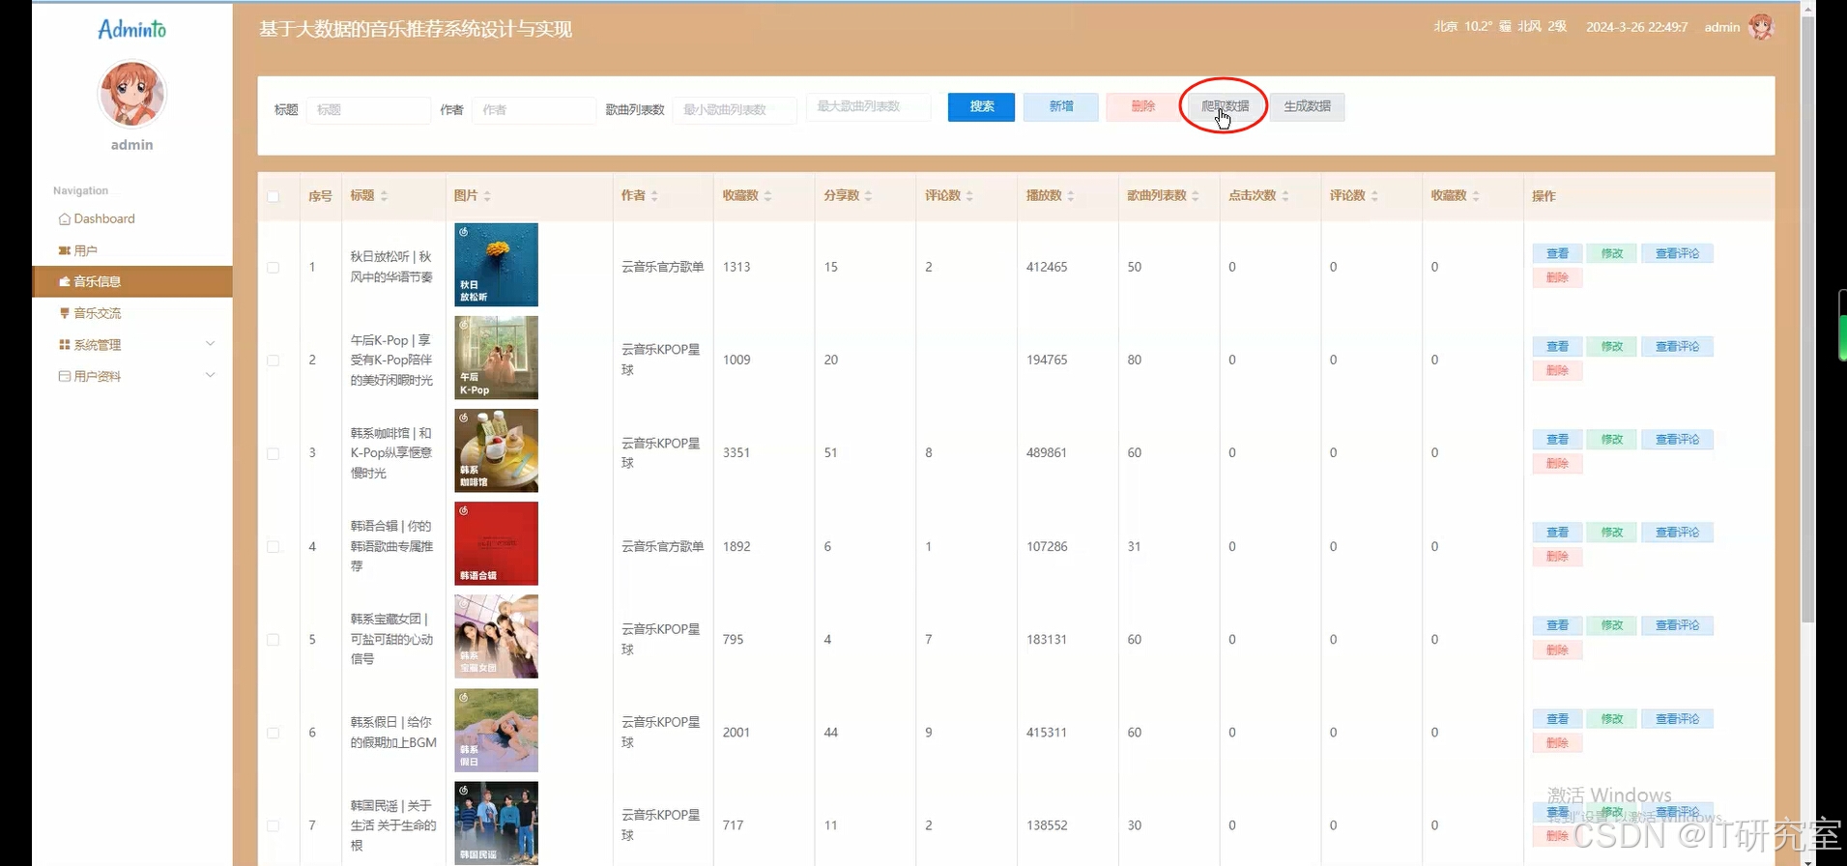Click the 标题 search input field
Viewport: 1847px width, 866px height.
[368, 110]
